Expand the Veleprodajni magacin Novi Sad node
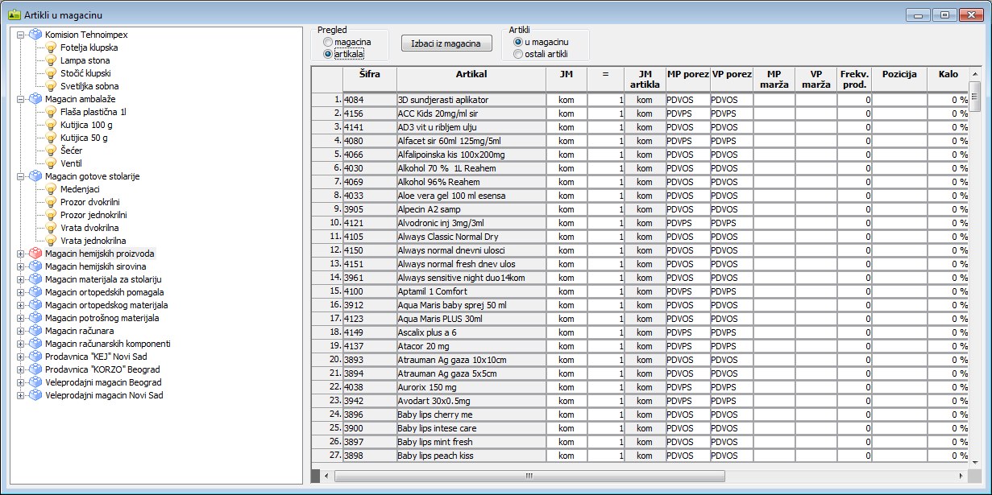This screenshot has width=992, height=495. [20, 395]
